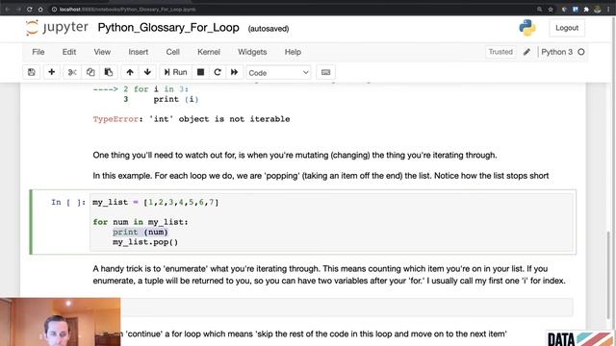This screenshot has width=616, height=346.
Task: Rename notebook title Python_Glossary_For_Loop
Action: pos(168,28)
